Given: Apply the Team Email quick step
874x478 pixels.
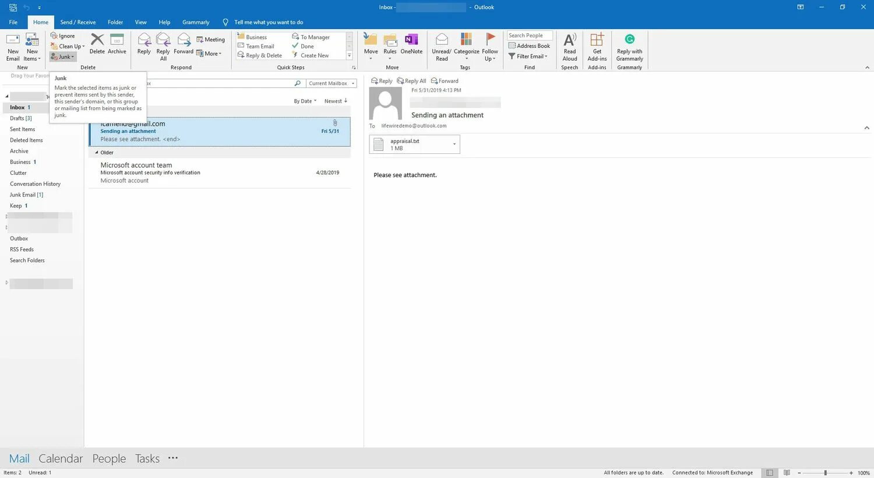Looking at the screenshot, I should pyautogui.click(x=256, y=46).
